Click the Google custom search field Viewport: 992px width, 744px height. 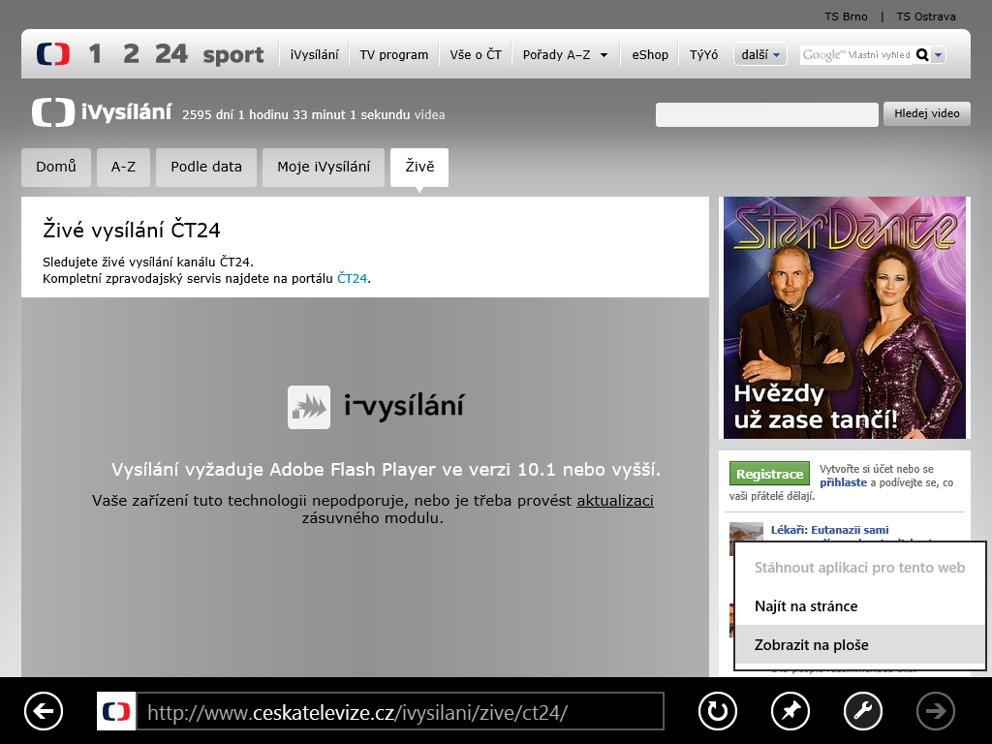(x=856, y=55)
